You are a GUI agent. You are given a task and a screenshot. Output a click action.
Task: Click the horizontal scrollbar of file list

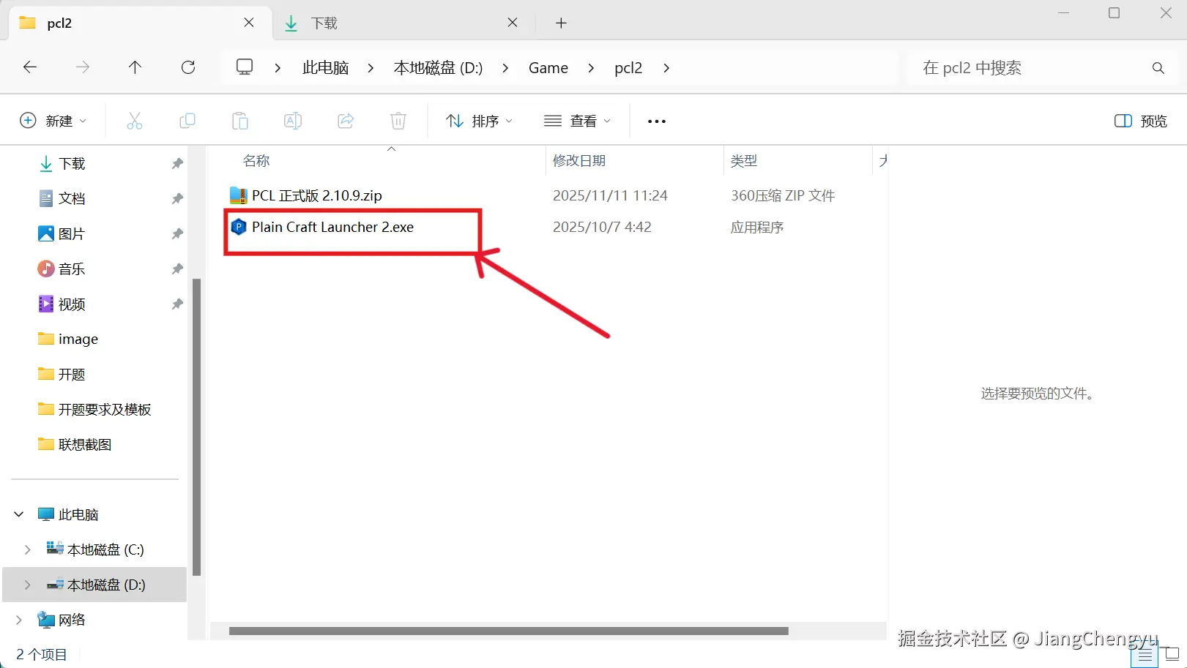(x=508, y=631)
